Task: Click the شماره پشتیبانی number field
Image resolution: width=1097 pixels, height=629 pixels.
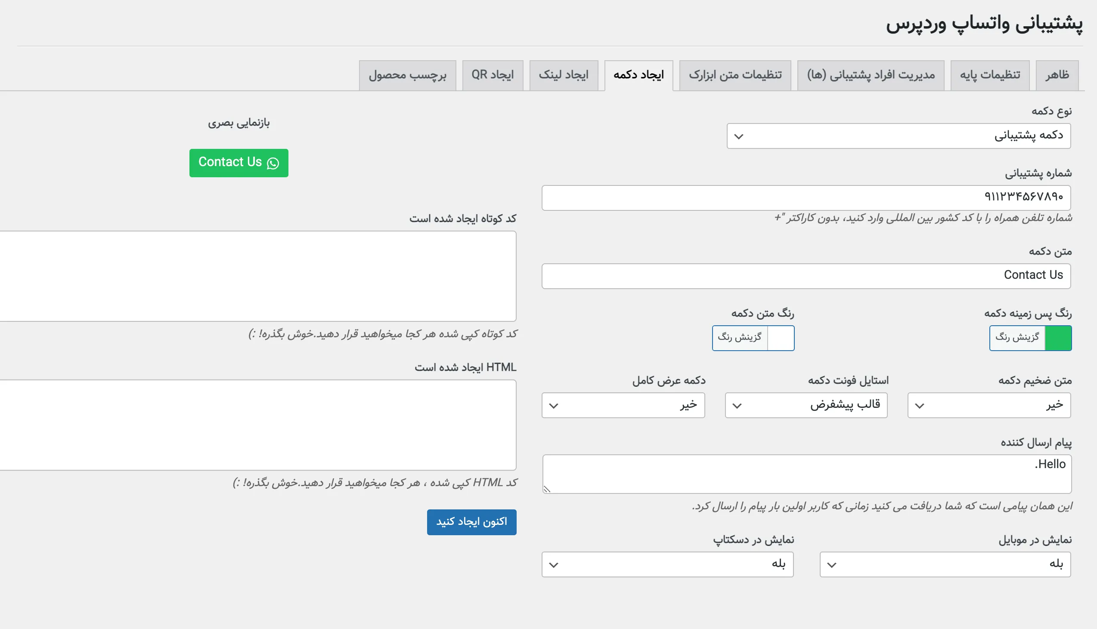Action: pos(806,198)
